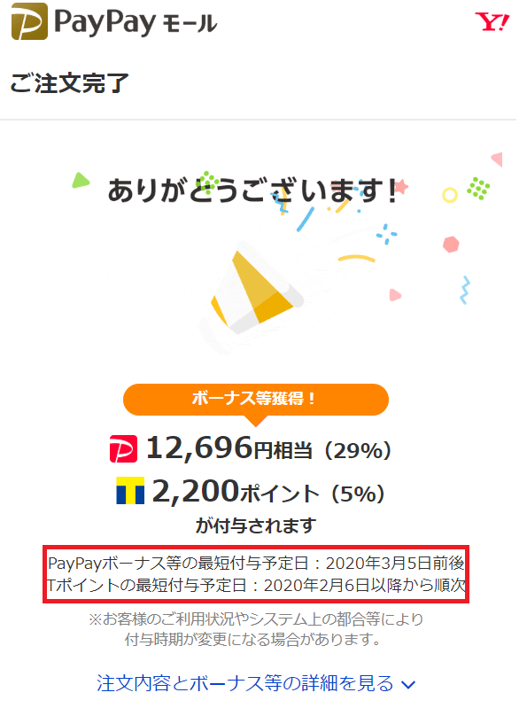Click the ※お客様のご利用状況 disclaimer note
Viewport: 527px width, 708px height.
pyautogui.click(x=256, y=629)
